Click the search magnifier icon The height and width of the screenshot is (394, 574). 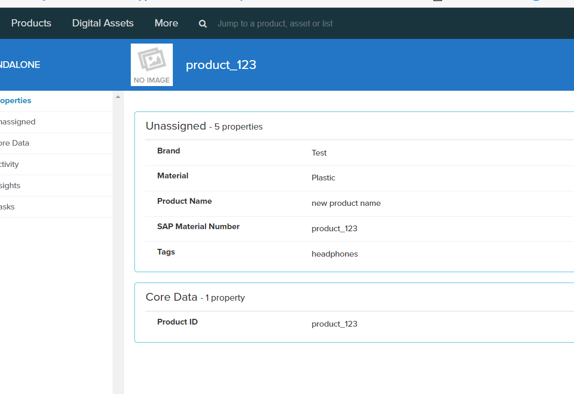[x=203, y=24]
